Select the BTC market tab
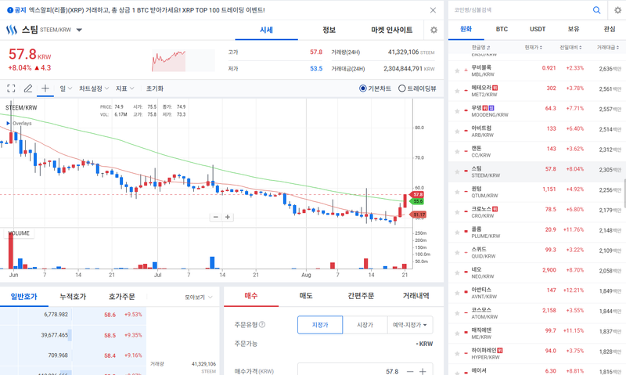The width and height of the screenshot is (626, 375). [502, 29]
